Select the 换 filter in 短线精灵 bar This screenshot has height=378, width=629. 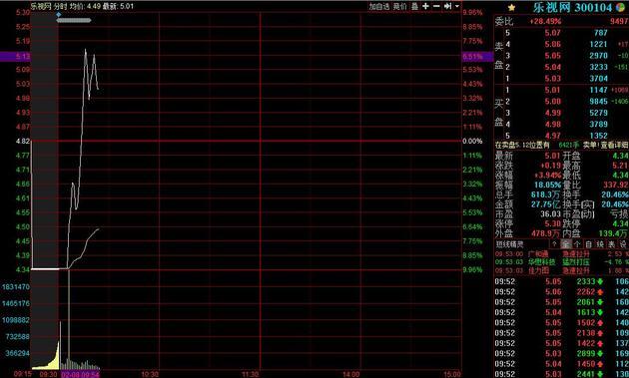[600, 243]
